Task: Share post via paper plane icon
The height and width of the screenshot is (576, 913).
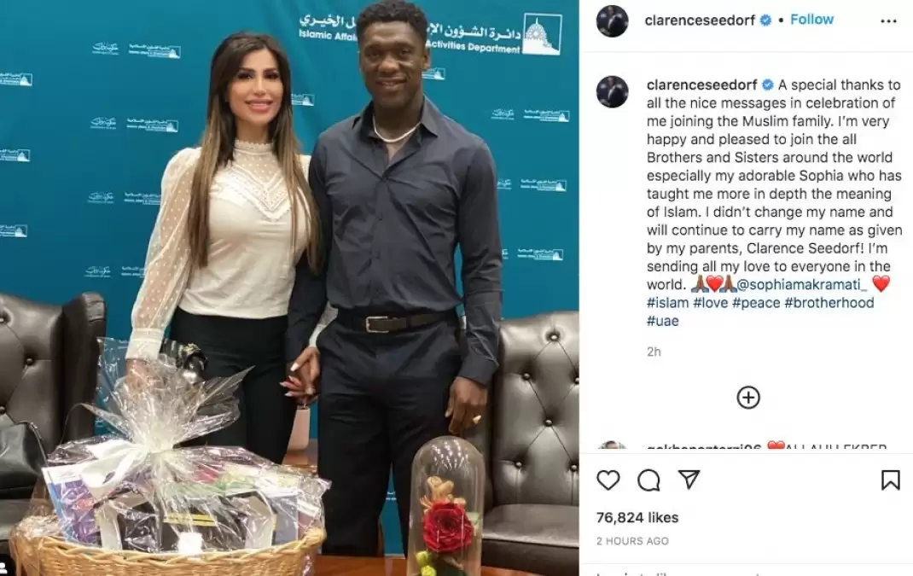Action: 689,480
